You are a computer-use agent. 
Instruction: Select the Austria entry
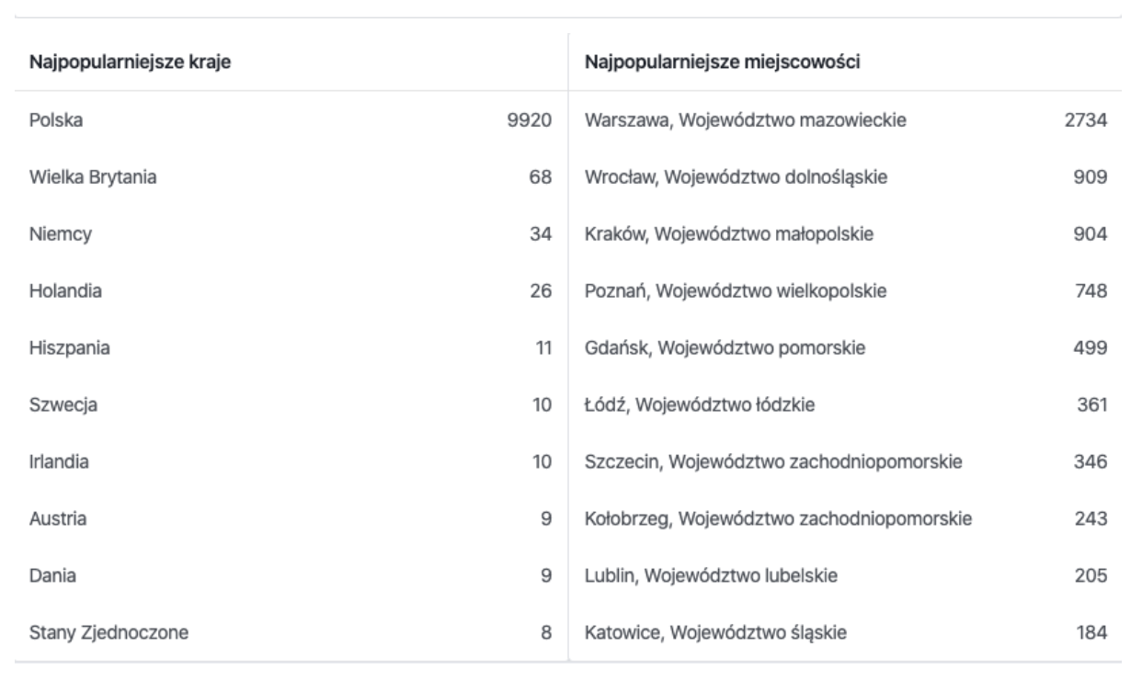(291, 518)
